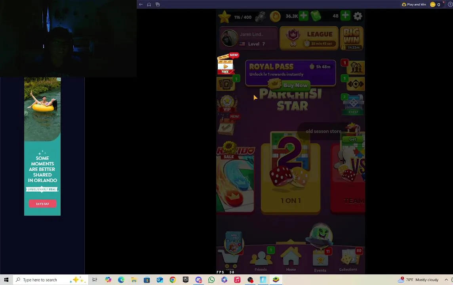Focus the taskbar search box
Viewport: 453px width, 285px height.
51,280
